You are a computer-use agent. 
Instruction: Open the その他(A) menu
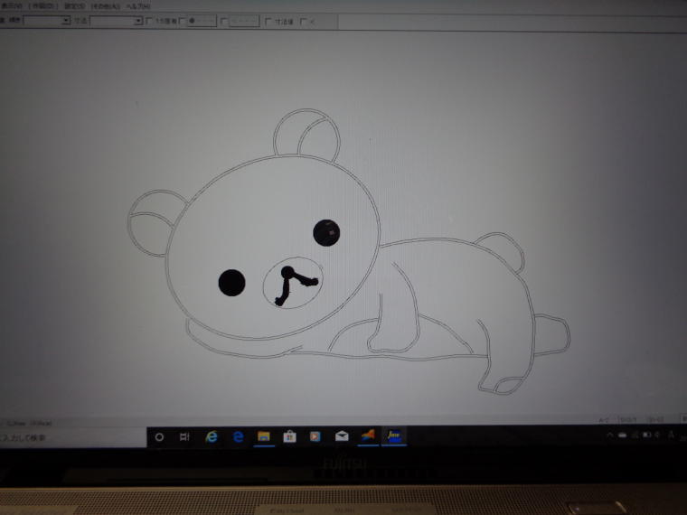pyautogui.click(x=105, y=6)
